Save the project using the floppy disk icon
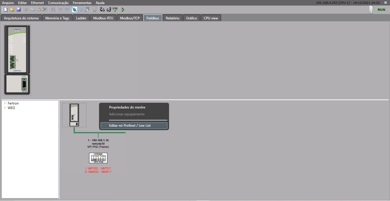Screen dimensions: 390x201 tap(19, 10)
